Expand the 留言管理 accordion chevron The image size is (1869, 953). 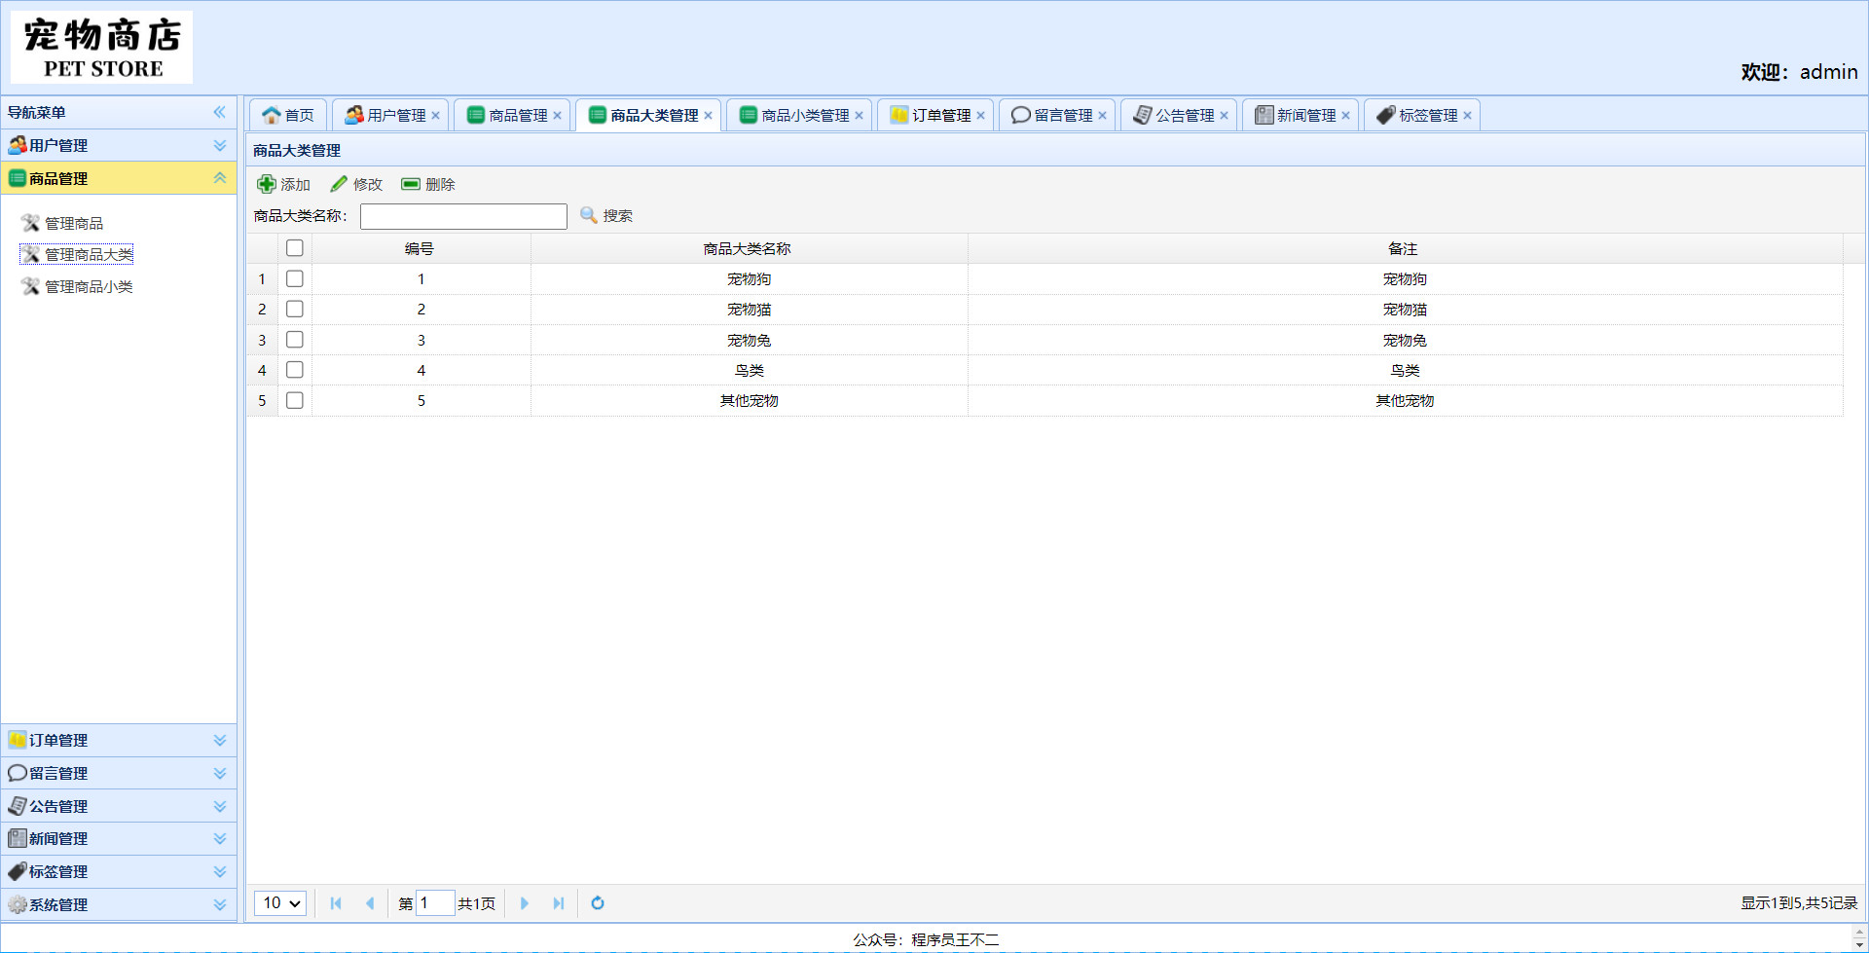(x=220, y=773)
